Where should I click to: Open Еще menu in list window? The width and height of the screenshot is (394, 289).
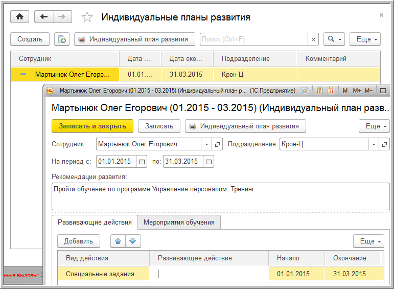point(365,39)
